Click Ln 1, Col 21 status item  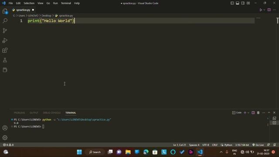coord(180,145)
